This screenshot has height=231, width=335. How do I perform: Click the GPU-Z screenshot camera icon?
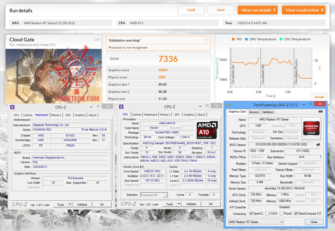[x=320, y=112]
